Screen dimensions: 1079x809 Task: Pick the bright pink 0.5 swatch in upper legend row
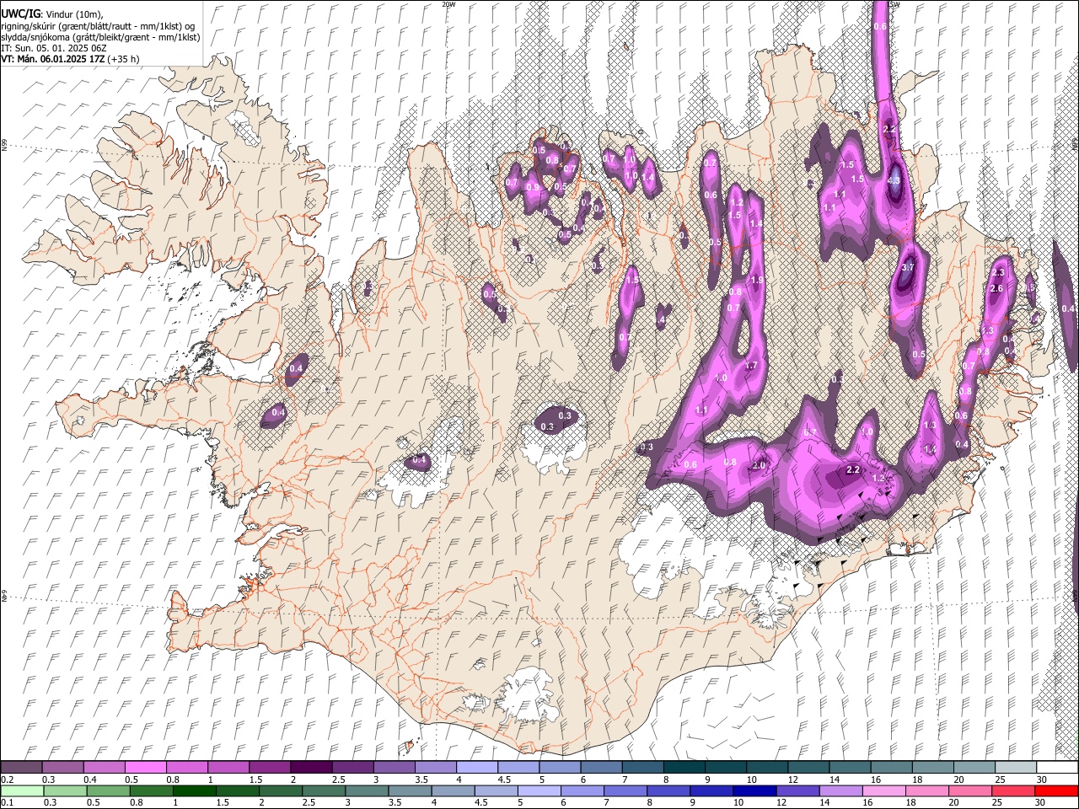tap(145, 768)
